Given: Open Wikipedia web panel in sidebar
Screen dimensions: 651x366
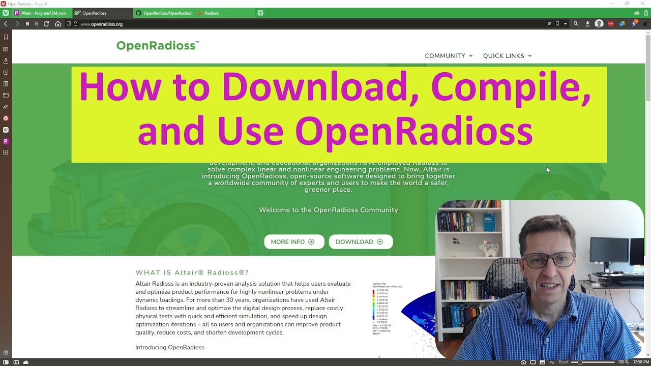Looking at the screenshot, I should coord(6,130).
